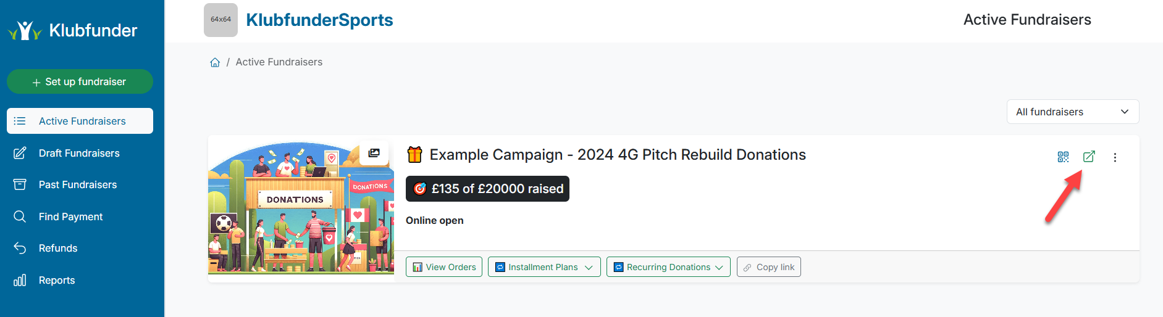The image size is (1163, 317).
Task: Click the home breadcrumb icon
Action: [x=215, y=62]
